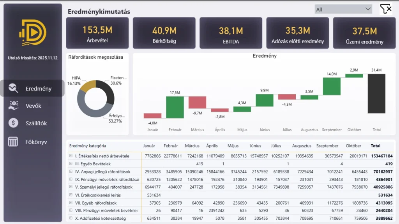399x224 pixels.
Task: Click the Vevők handshake money icon
Action: click(13, 105)
